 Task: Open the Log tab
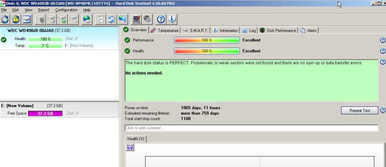point(249,30)
